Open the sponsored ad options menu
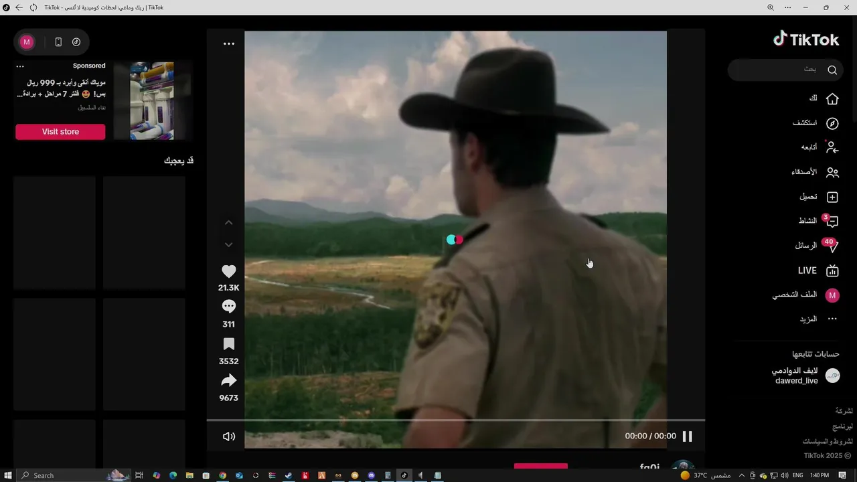Screen dimensions: 857x482 point(20,66)
